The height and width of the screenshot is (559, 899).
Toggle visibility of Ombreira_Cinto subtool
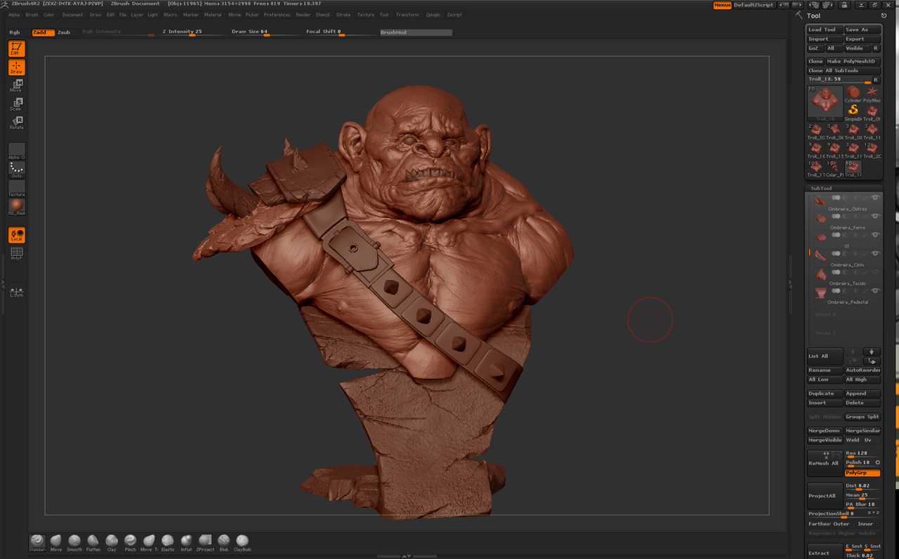pos(875,253)
